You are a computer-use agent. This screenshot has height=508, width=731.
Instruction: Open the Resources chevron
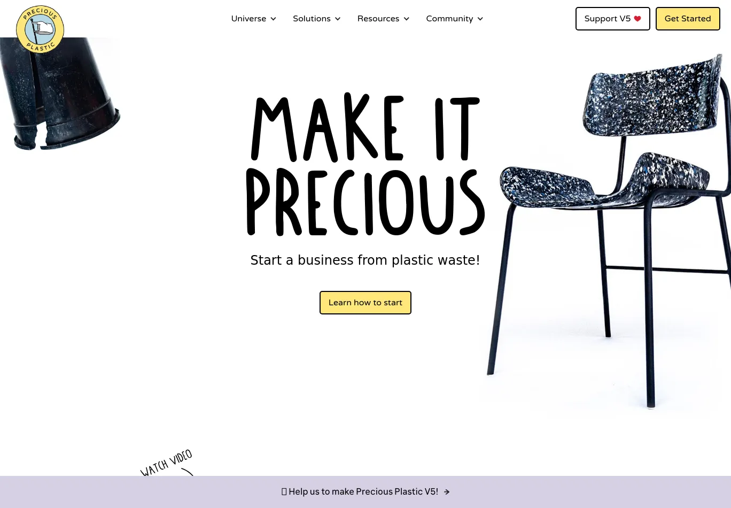(407, 19)
